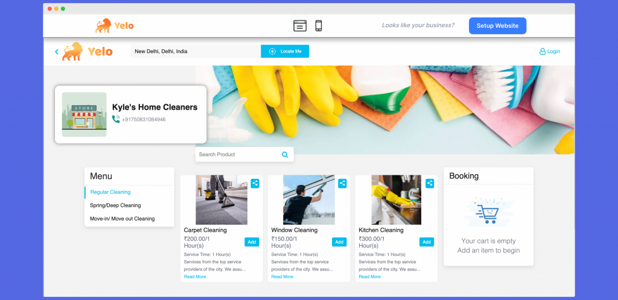Click the phone icon beside store number
618x300 pixels.
(x=116, y=119)
